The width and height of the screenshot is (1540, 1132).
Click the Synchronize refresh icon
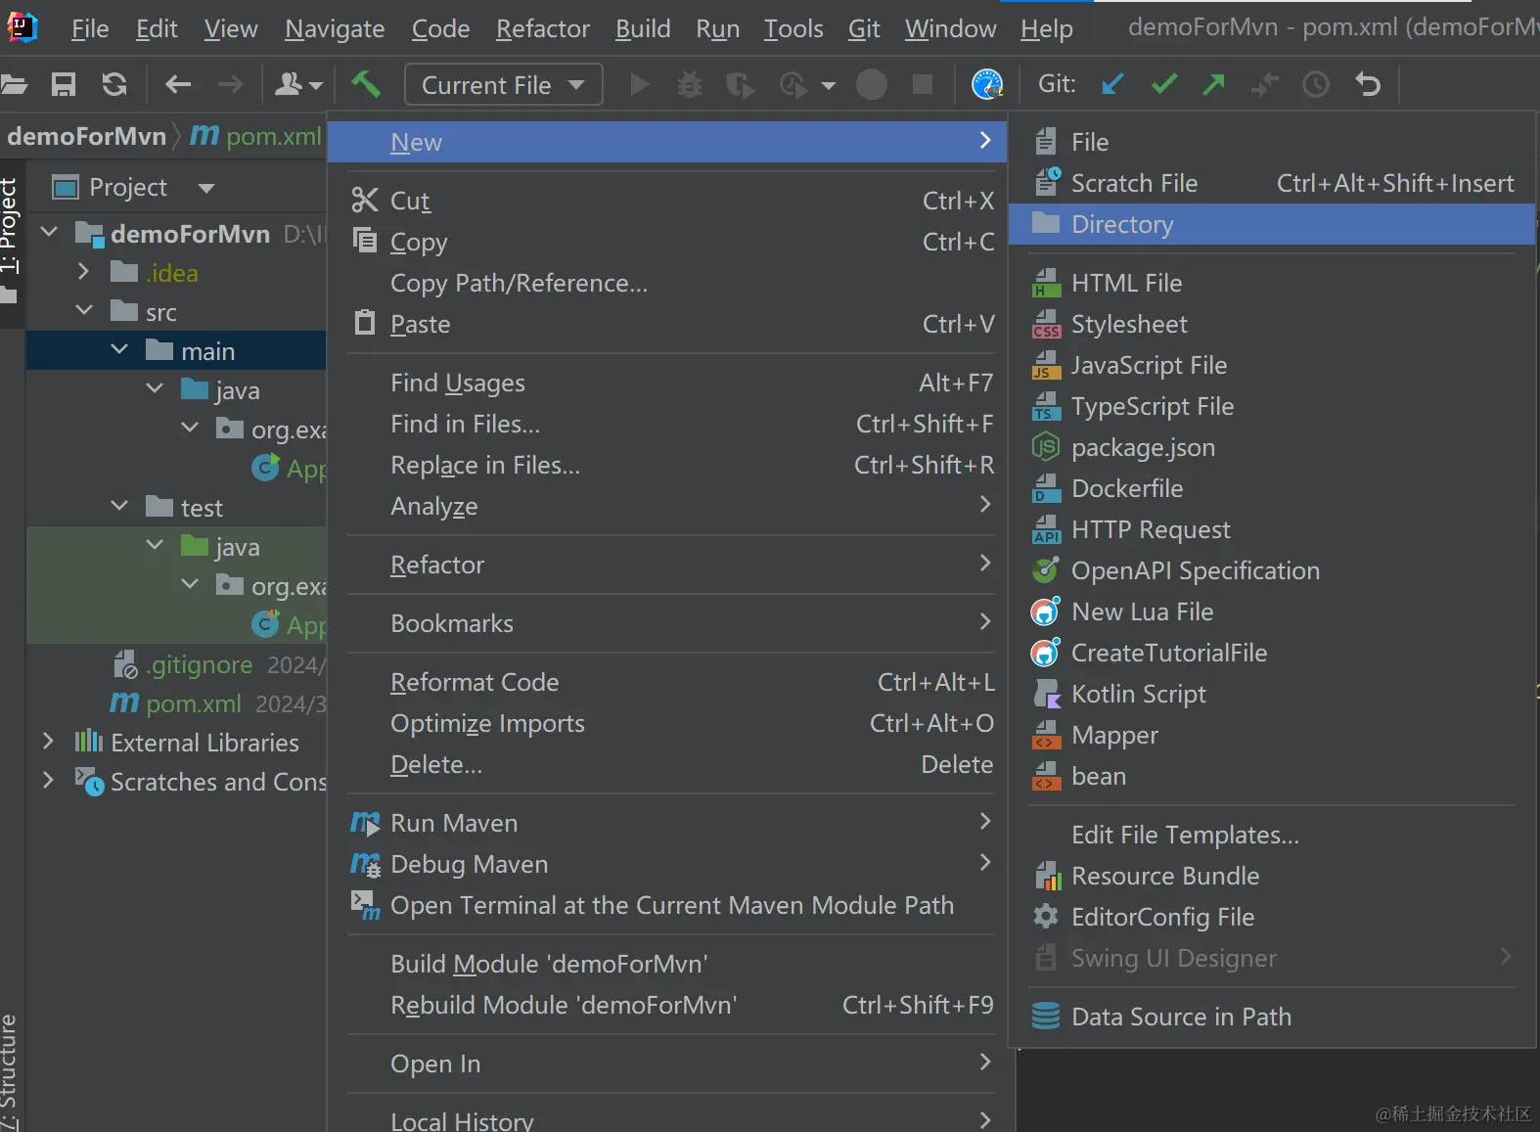[114, 85]
